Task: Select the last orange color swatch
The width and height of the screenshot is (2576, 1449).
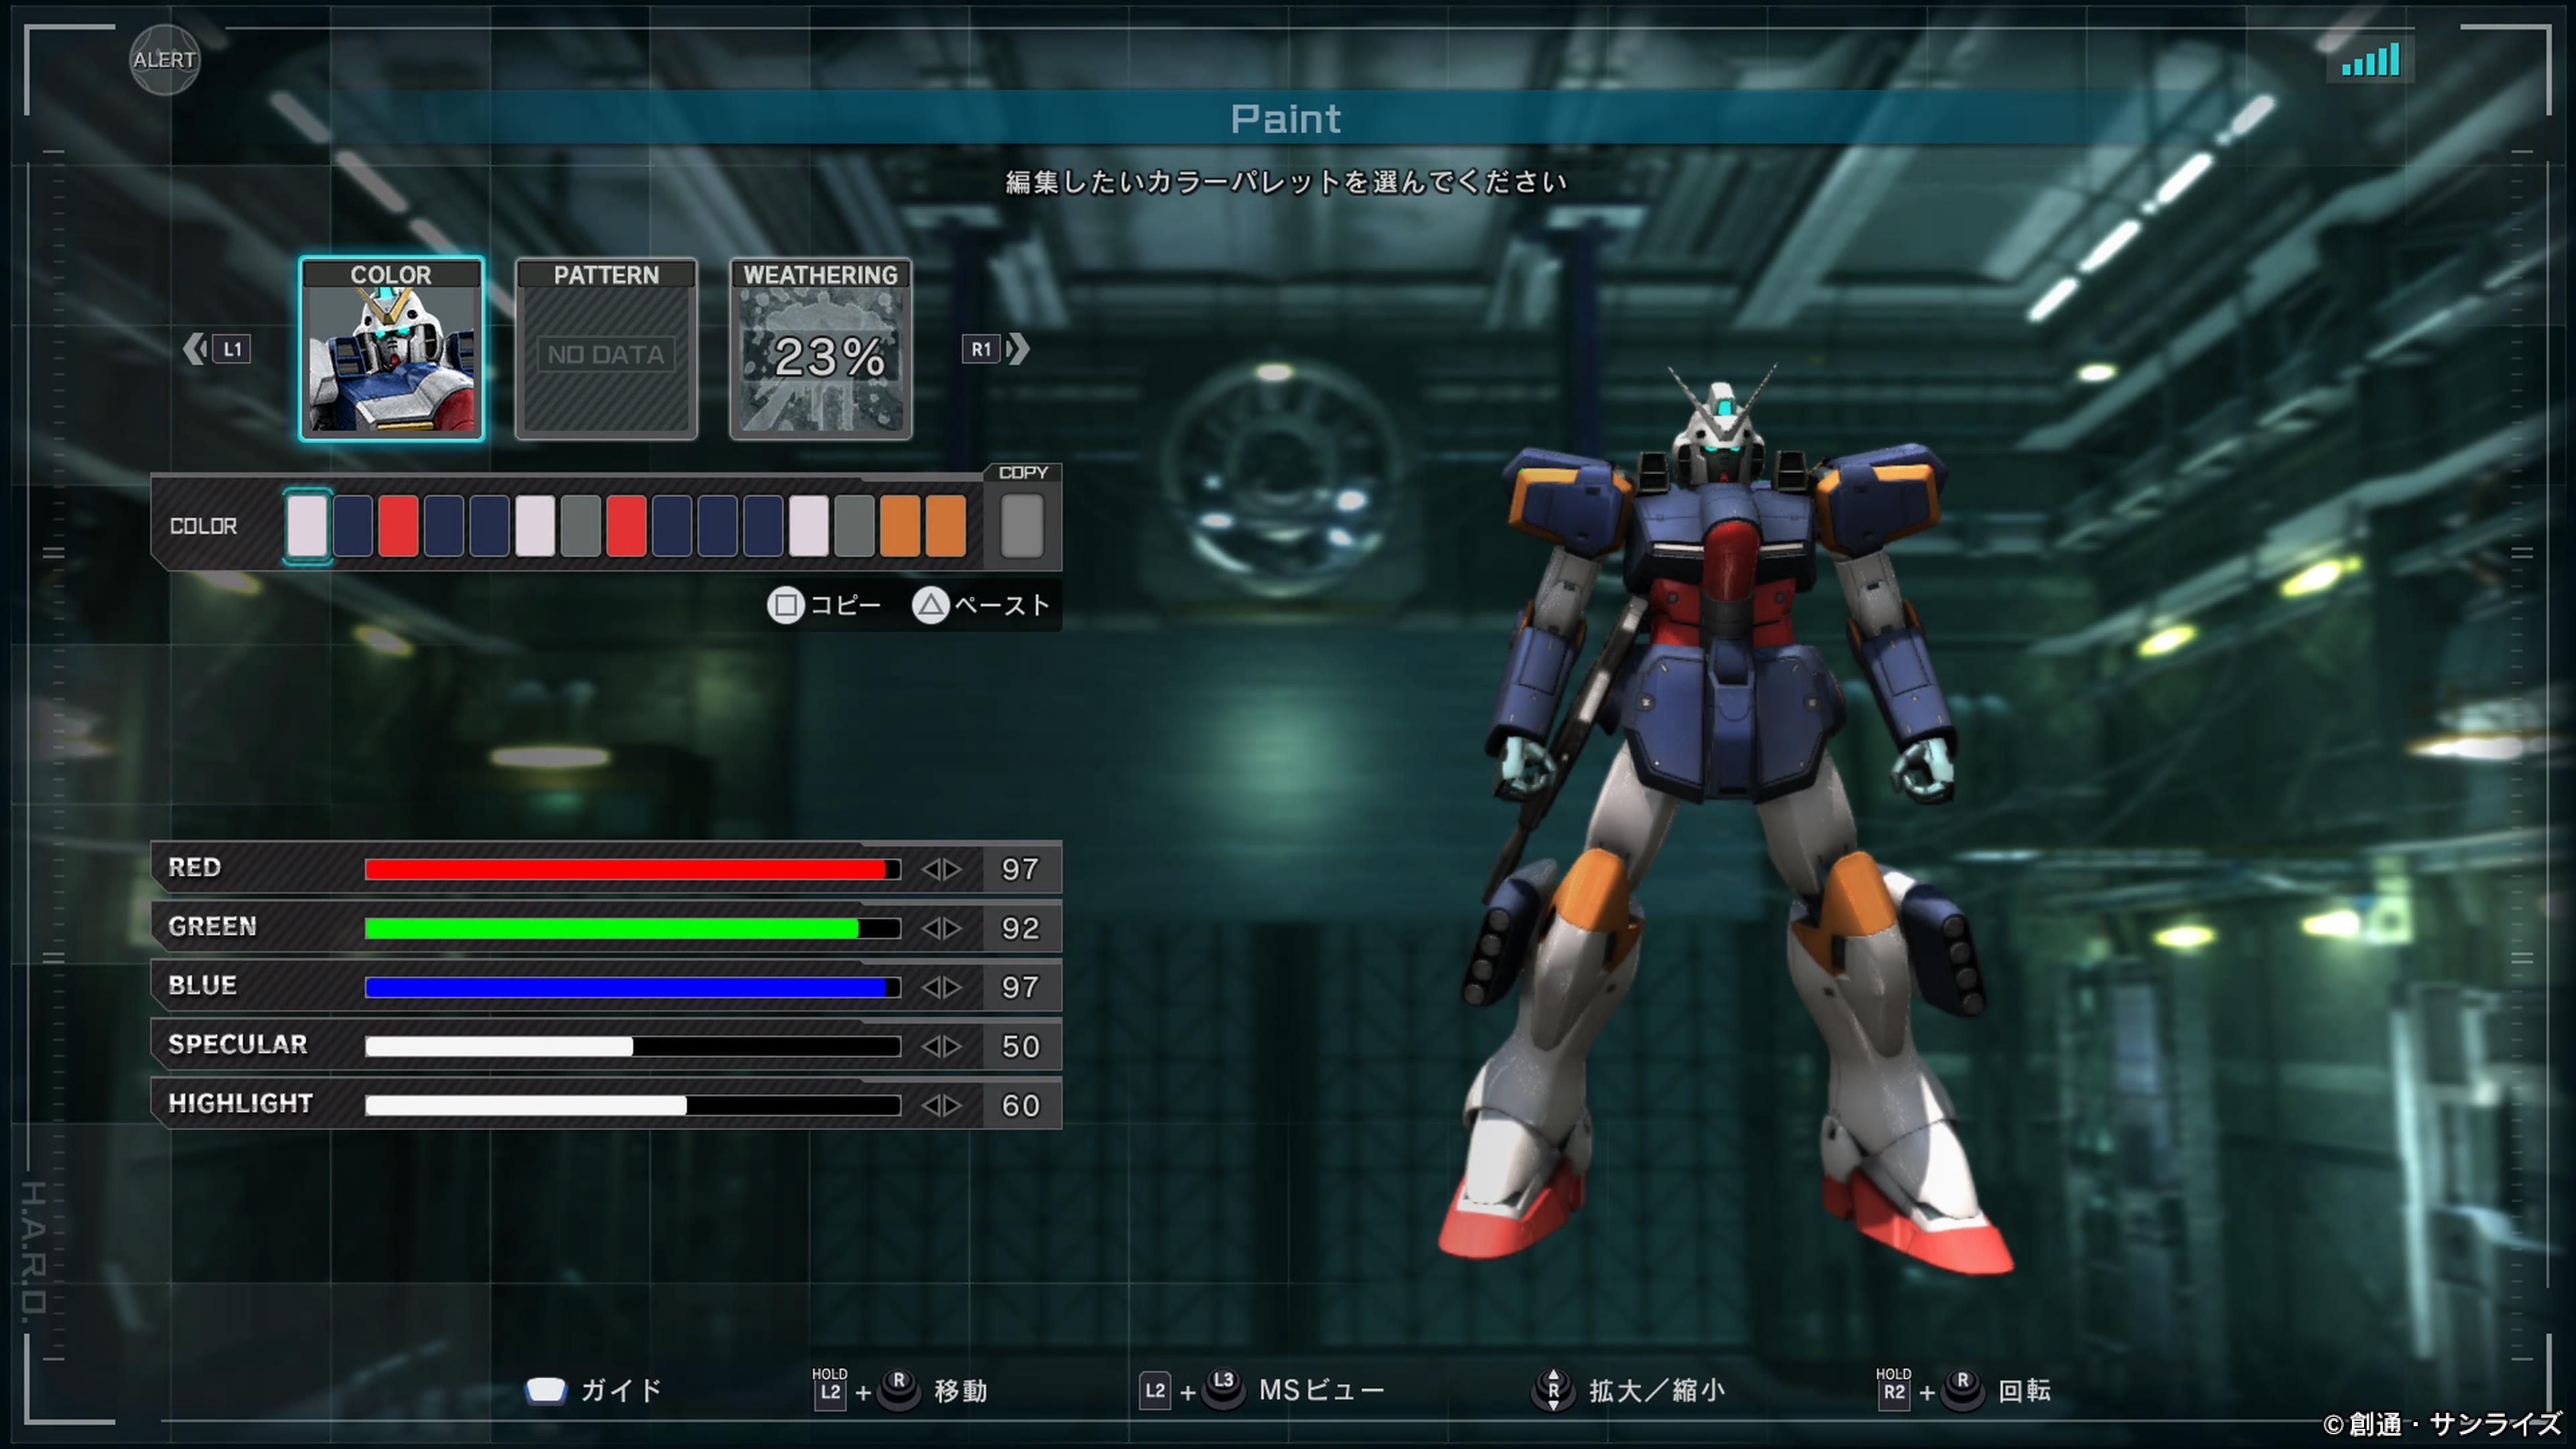Action: tap(945, 526)
